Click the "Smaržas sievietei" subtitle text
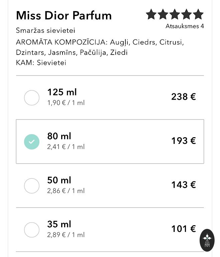 pyautogui.click(x=45, y=30)
